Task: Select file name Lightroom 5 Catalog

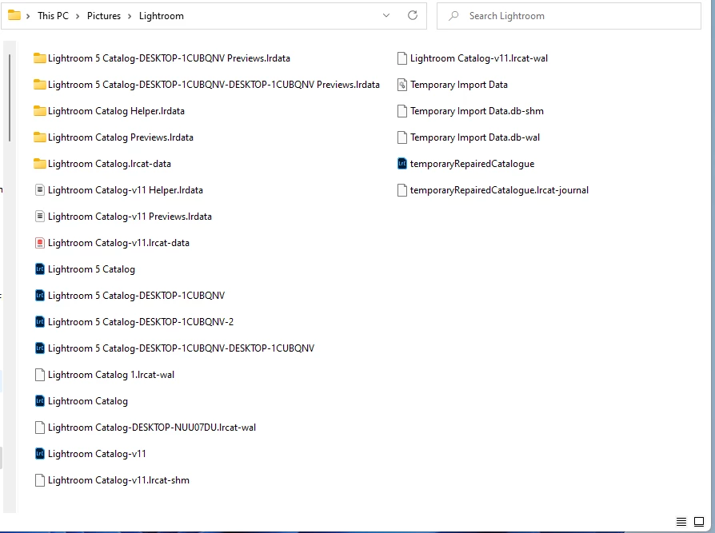Action: [x=91, y=269]
